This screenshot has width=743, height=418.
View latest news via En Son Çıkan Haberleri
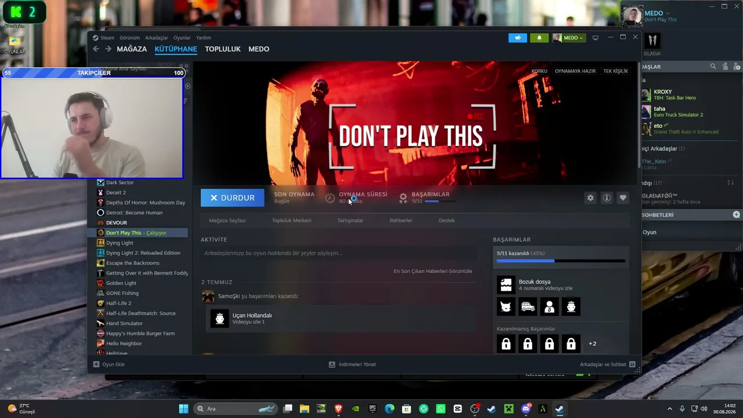click(x=433, y=271)
